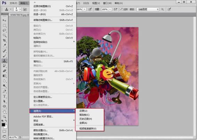The height and width of the screenshot is (140, 197).
Task: Swap foreground and background colors
Action: (x=6, y=120)
